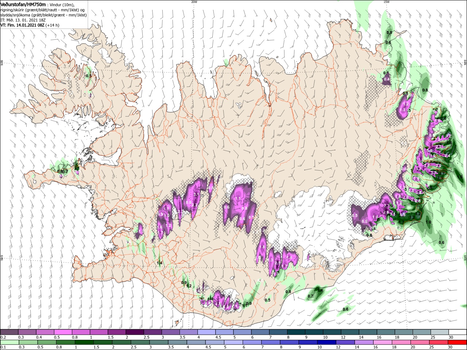Pick rain scale swatch 0.5–0.8
The height and width of the screenshot is (350, 467).
(x=47, y=342)
